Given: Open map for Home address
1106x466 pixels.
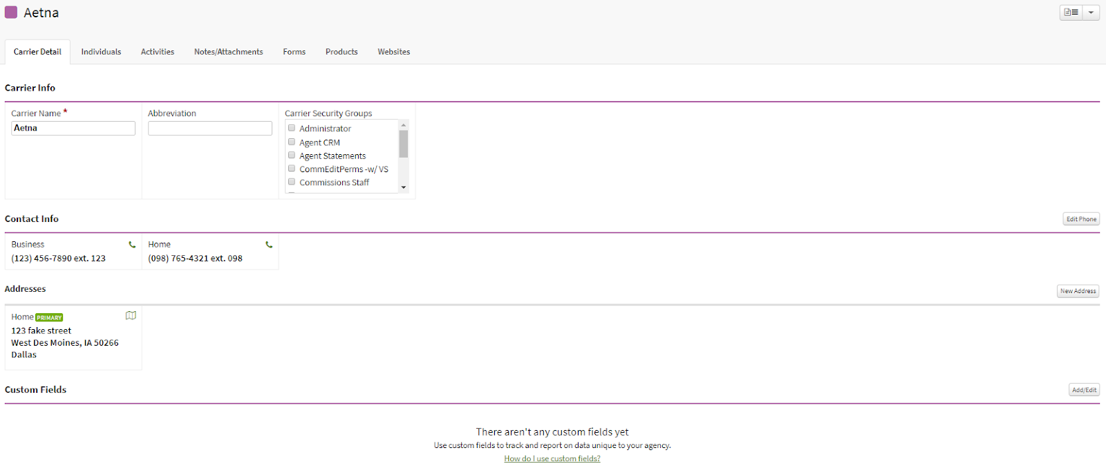Looking at the screenshot, I should pyautogui.click(x=131, y=316).
